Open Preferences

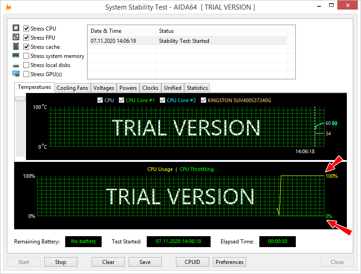tap(229, 262)
